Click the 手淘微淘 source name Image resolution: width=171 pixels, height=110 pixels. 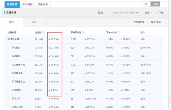coord(16,90)
